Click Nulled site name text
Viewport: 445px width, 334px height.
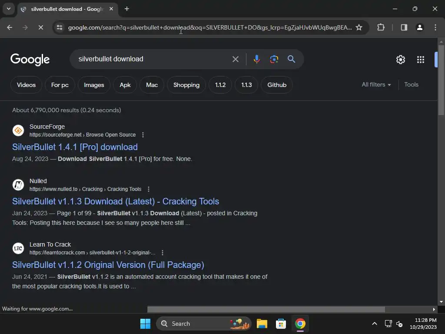click(x=38, y=181)
